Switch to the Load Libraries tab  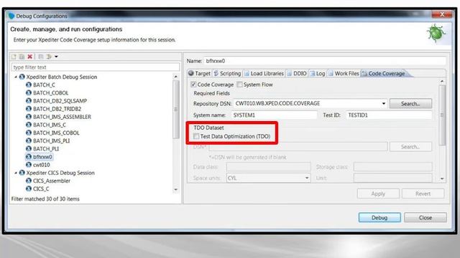click(x=264, y=73)
